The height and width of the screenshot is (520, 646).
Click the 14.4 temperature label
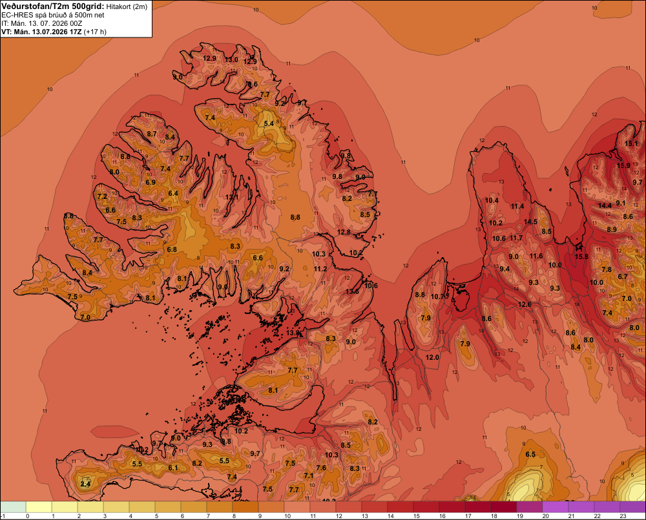tap(605, 205)
